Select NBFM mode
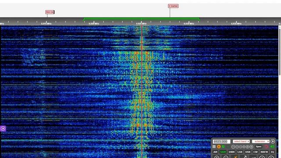The image size is (281, 158). [x=264, y=152]
